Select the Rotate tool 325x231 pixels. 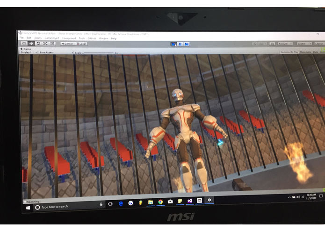(38, 43)
